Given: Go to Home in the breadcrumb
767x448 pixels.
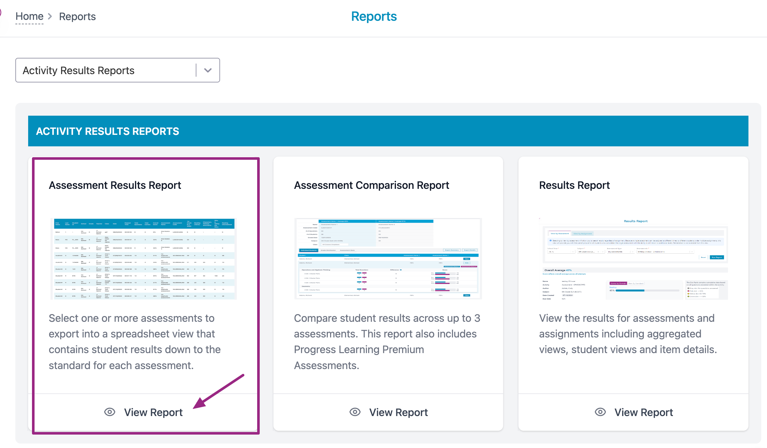Looking at the screenshot, I should click(x=29, y=16).
